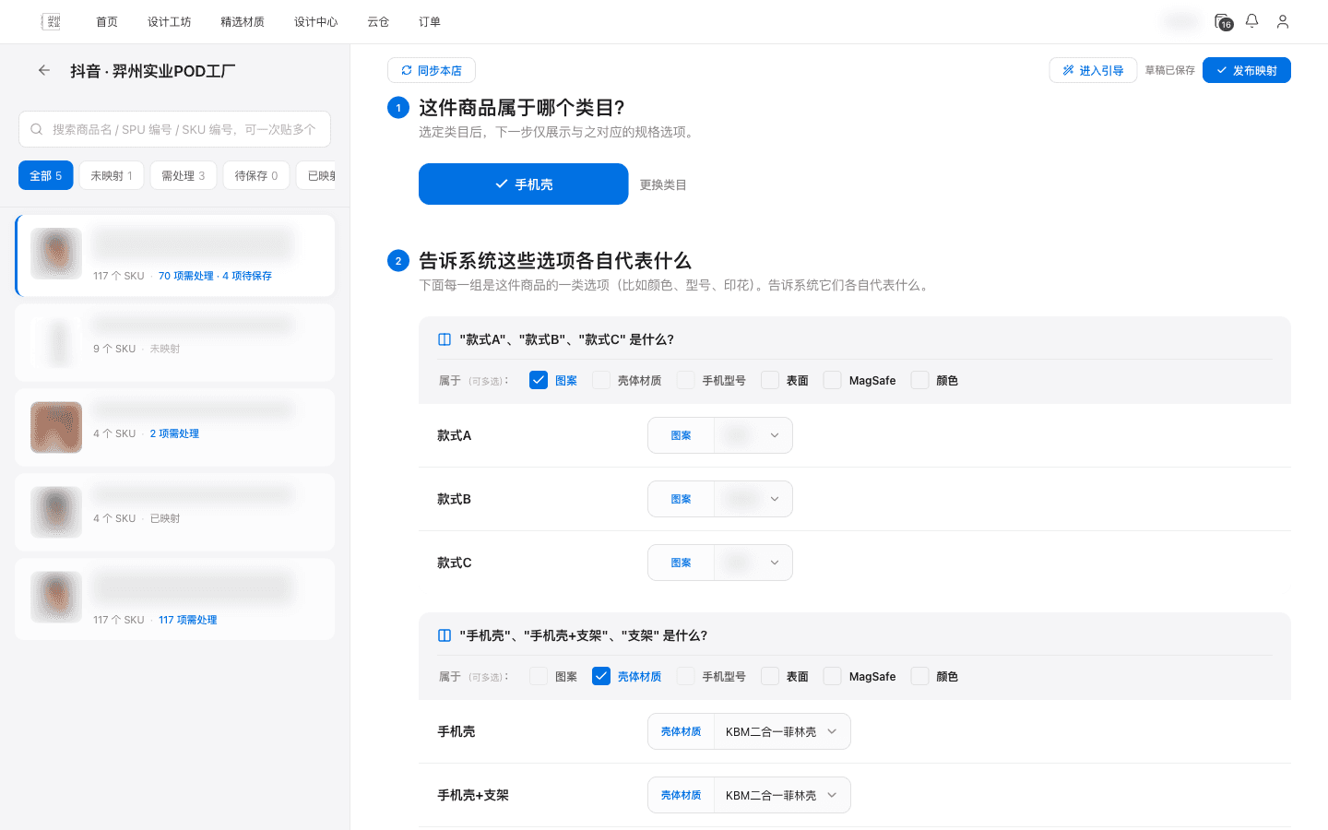Select the 待保存 0 filter tab
The height and width of the screenshot is (830, 1328).
(x=256, y=175)
